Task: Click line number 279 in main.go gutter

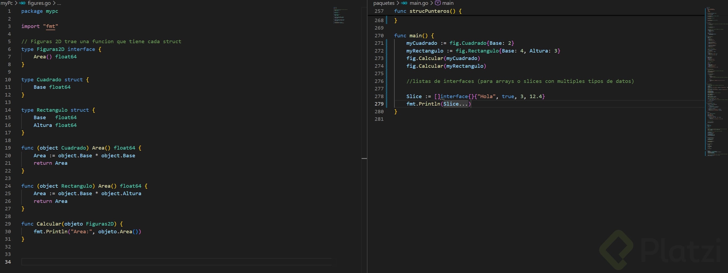Action: [379, 104]
